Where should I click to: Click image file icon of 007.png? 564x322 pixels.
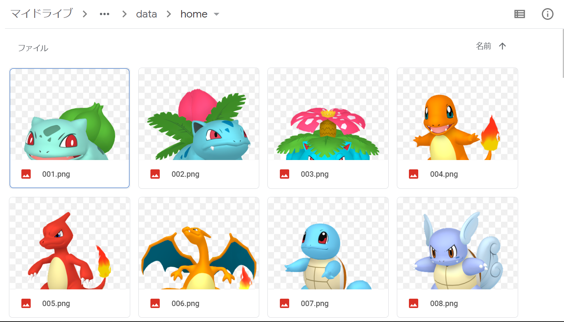285,303
